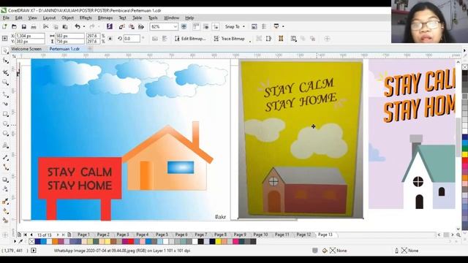This screenshot has height=263, width=468.
Task: Click the Publish to PDF icon
Action: click(x=141, y=26)
